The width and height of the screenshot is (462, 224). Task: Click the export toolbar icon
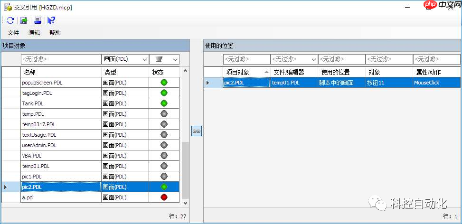coord(24,20)
